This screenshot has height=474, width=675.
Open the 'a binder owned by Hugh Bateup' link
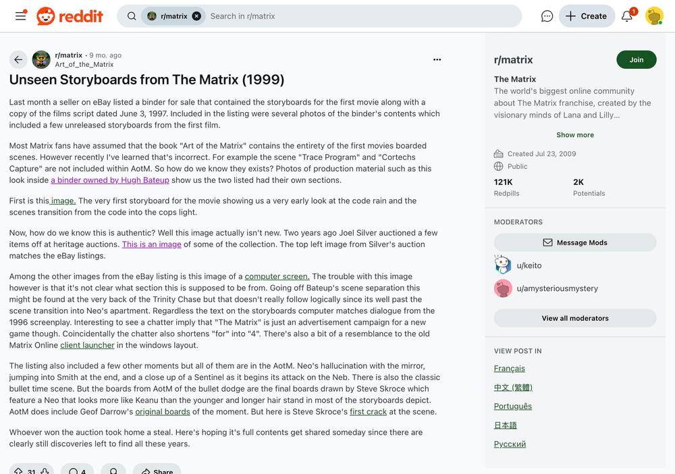[x=109, y=180]
